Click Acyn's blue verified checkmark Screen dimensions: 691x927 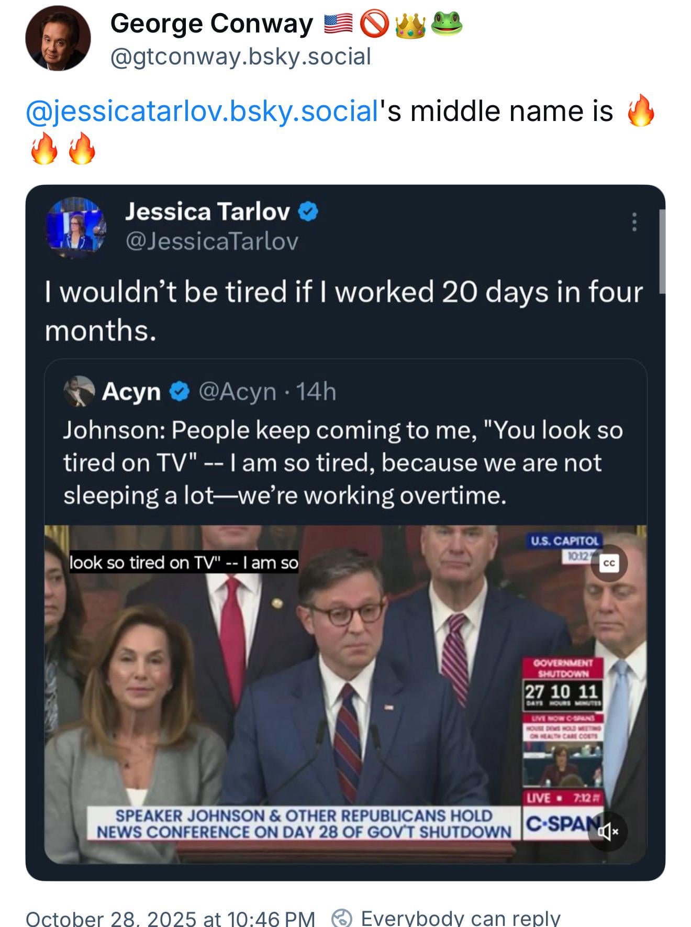tap(180, 392)
